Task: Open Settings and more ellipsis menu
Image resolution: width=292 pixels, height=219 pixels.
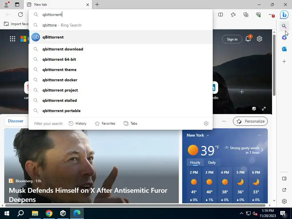Action: pos(271,15)
